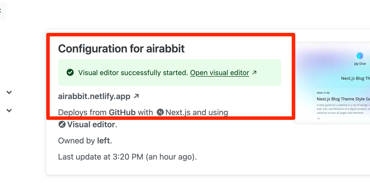Open the visual editor link

point(220,73)
